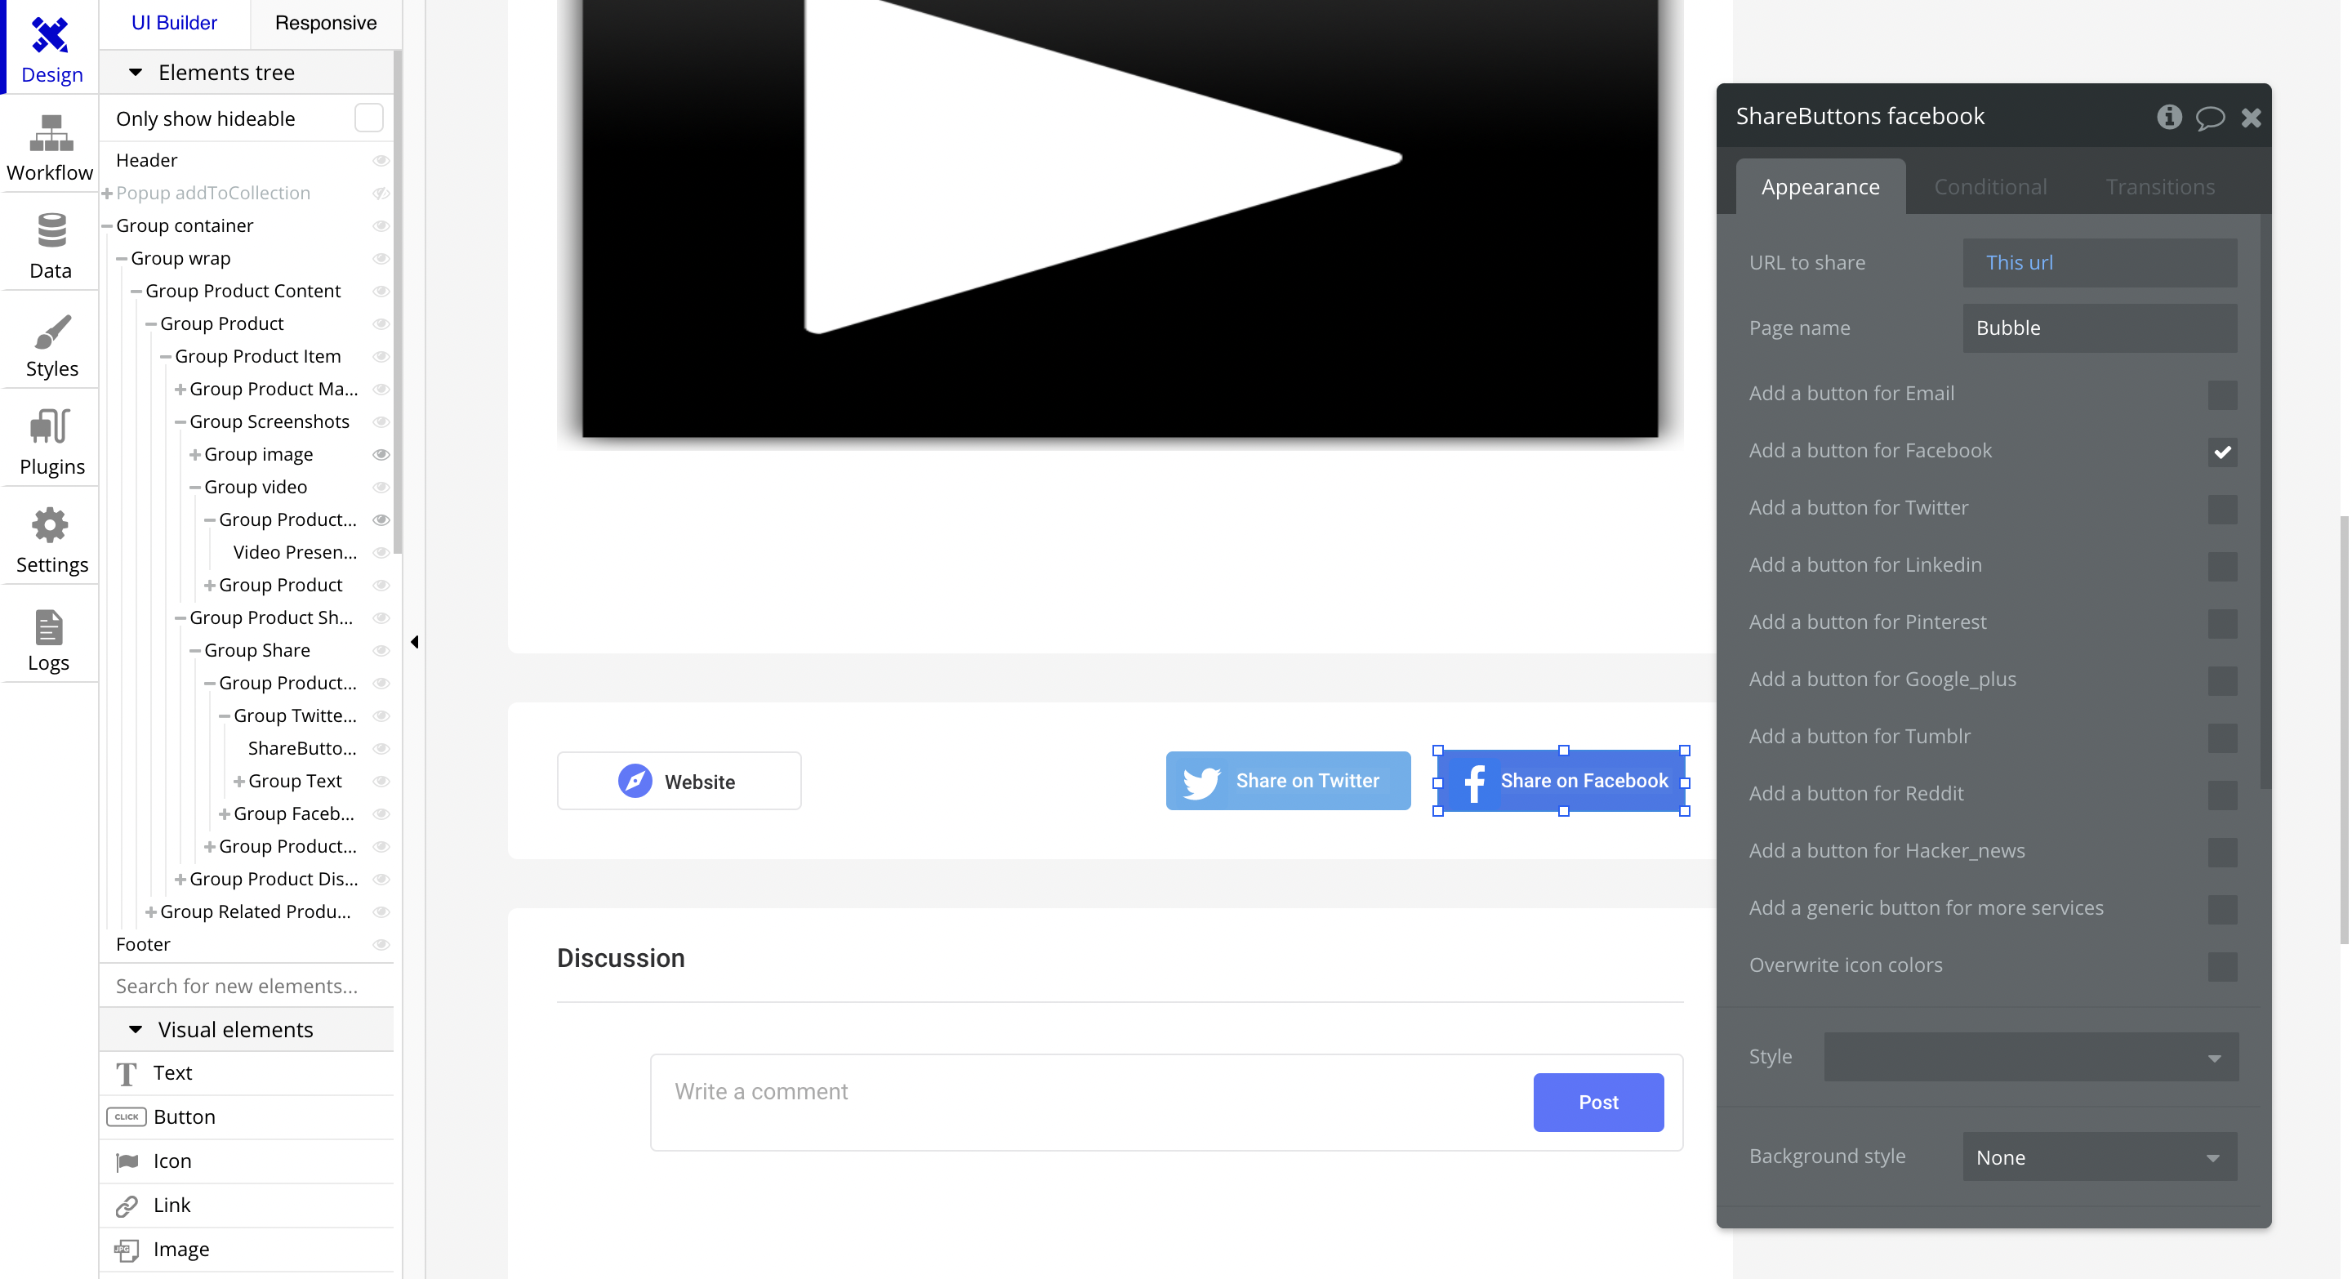Enable the Add a button for Twitter checkbox
The width and height of the screenshot is (2352, 1279).
click(2221, 509)
